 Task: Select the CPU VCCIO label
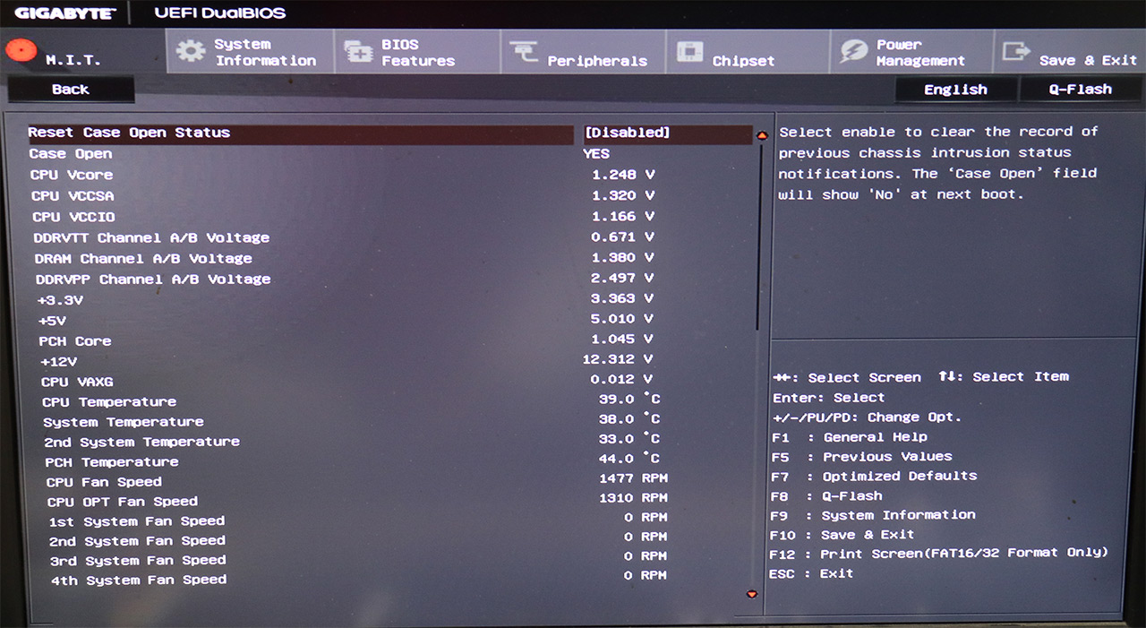(x=73, y=217)
